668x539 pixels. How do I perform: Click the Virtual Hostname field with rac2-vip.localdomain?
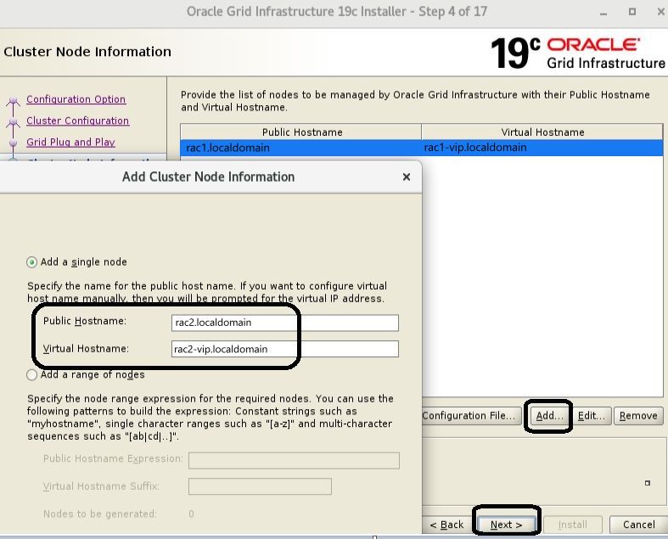pyautogui.click(x=283, y=349)
